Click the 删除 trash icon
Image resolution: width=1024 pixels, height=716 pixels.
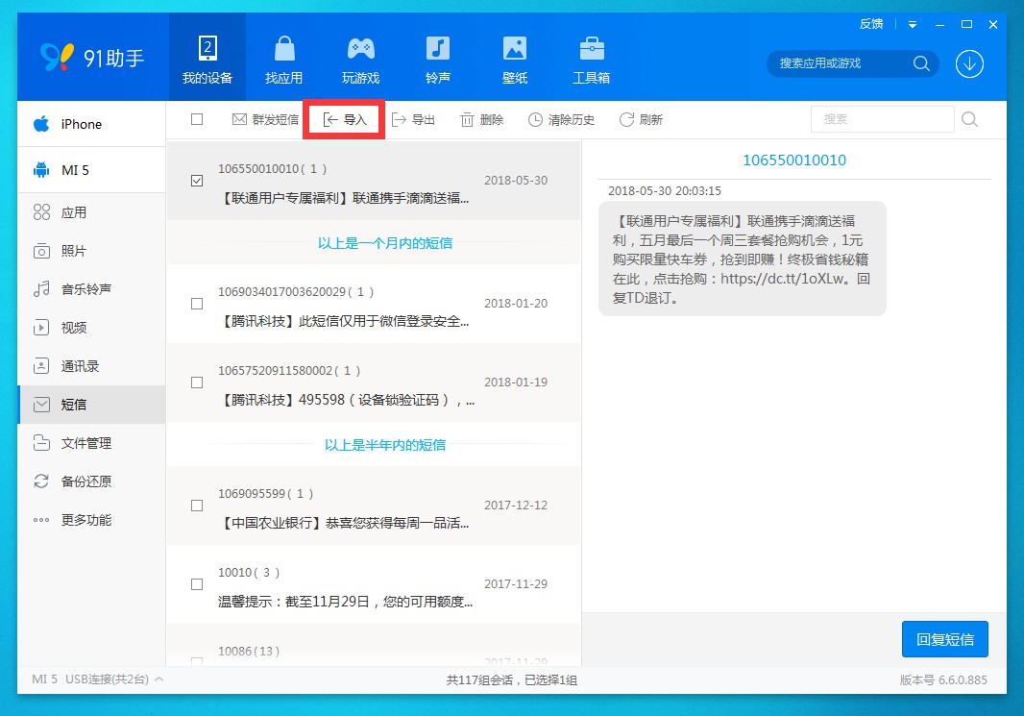point(467,119)
